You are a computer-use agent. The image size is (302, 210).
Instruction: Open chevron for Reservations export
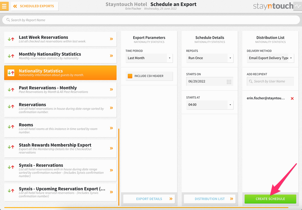tap(111, 108)
